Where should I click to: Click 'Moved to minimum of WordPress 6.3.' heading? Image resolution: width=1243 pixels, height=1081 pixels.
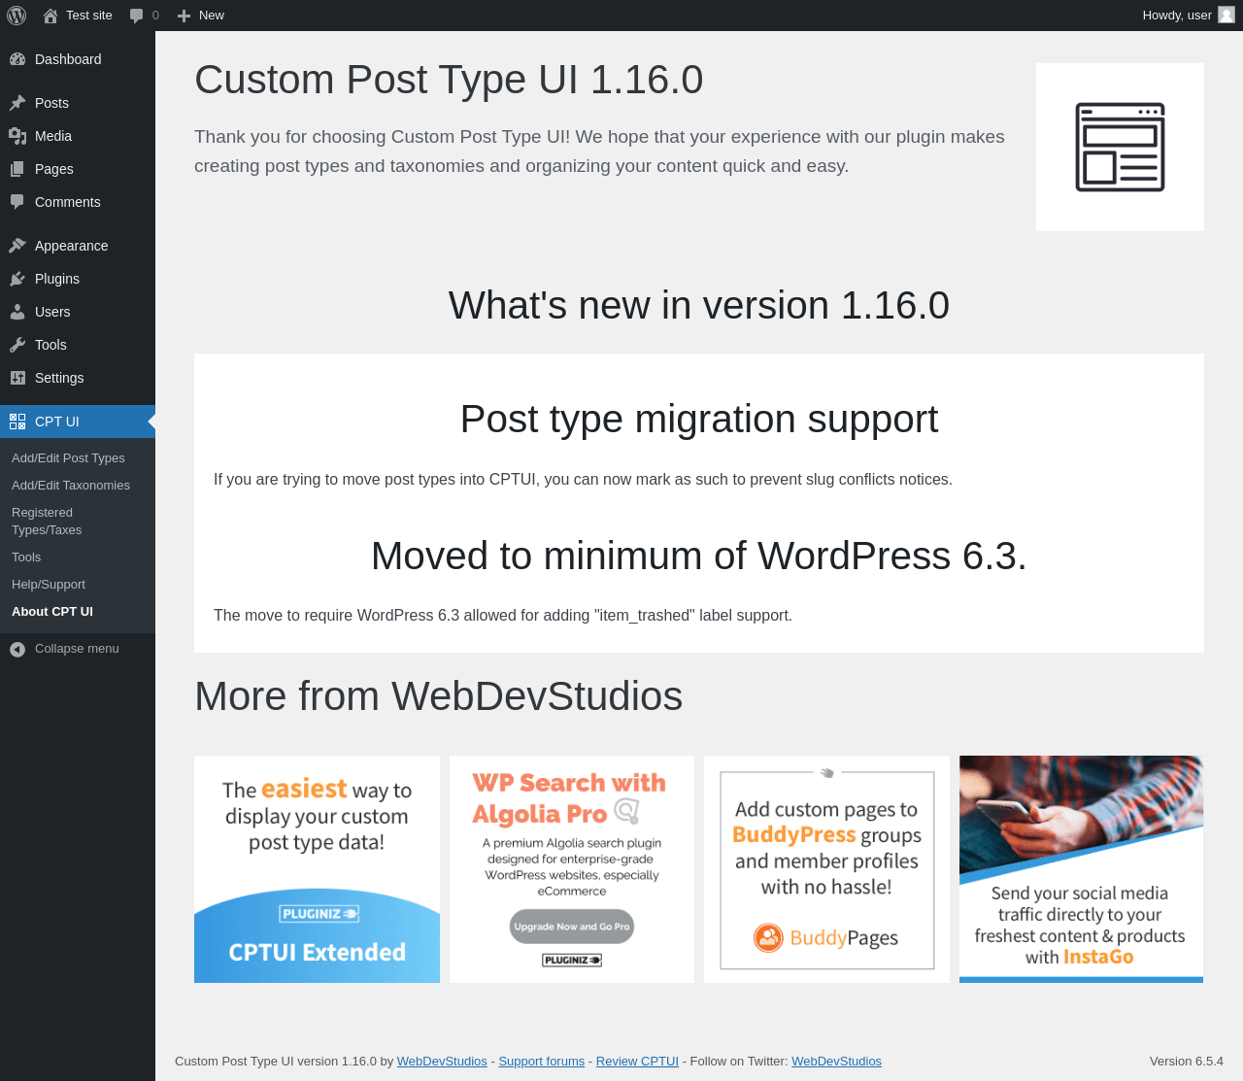click(699, 557)
